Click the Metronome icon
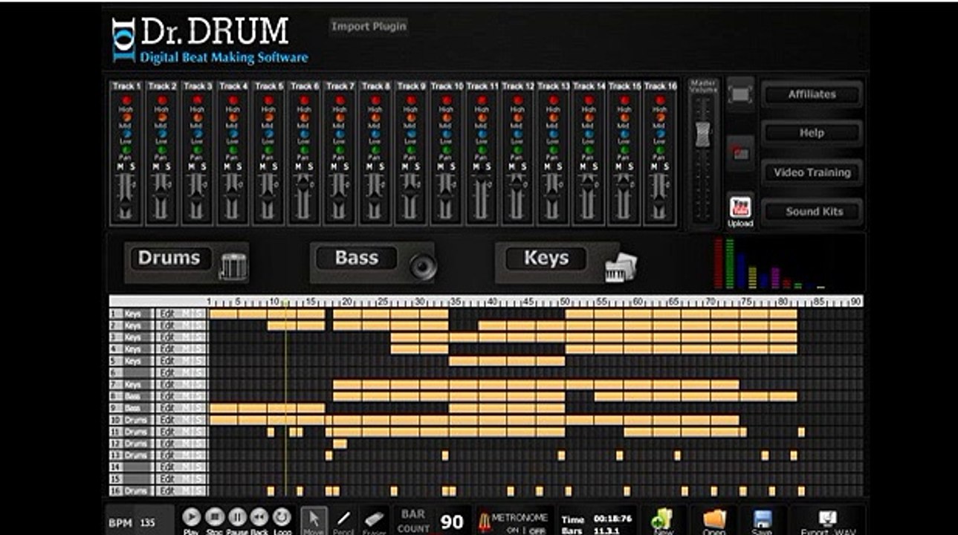This screenshot has width=958, height=535. coord(483,521)
